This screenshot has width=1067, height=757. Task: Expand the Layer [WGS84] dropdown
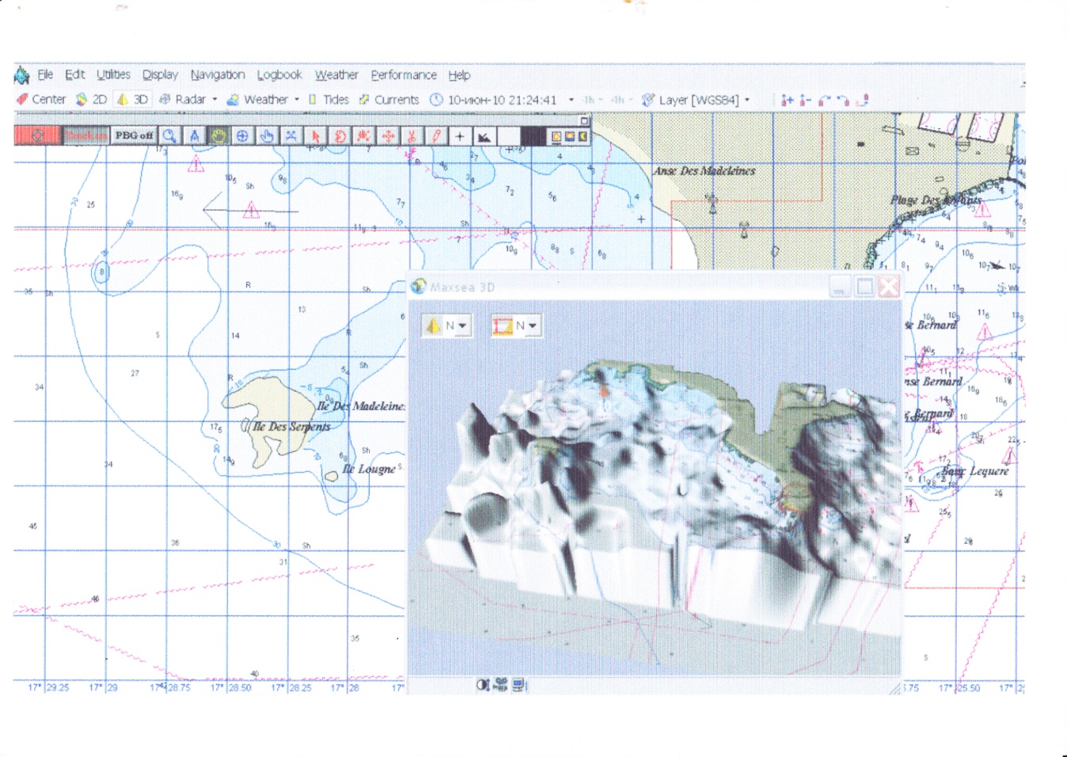747,101
